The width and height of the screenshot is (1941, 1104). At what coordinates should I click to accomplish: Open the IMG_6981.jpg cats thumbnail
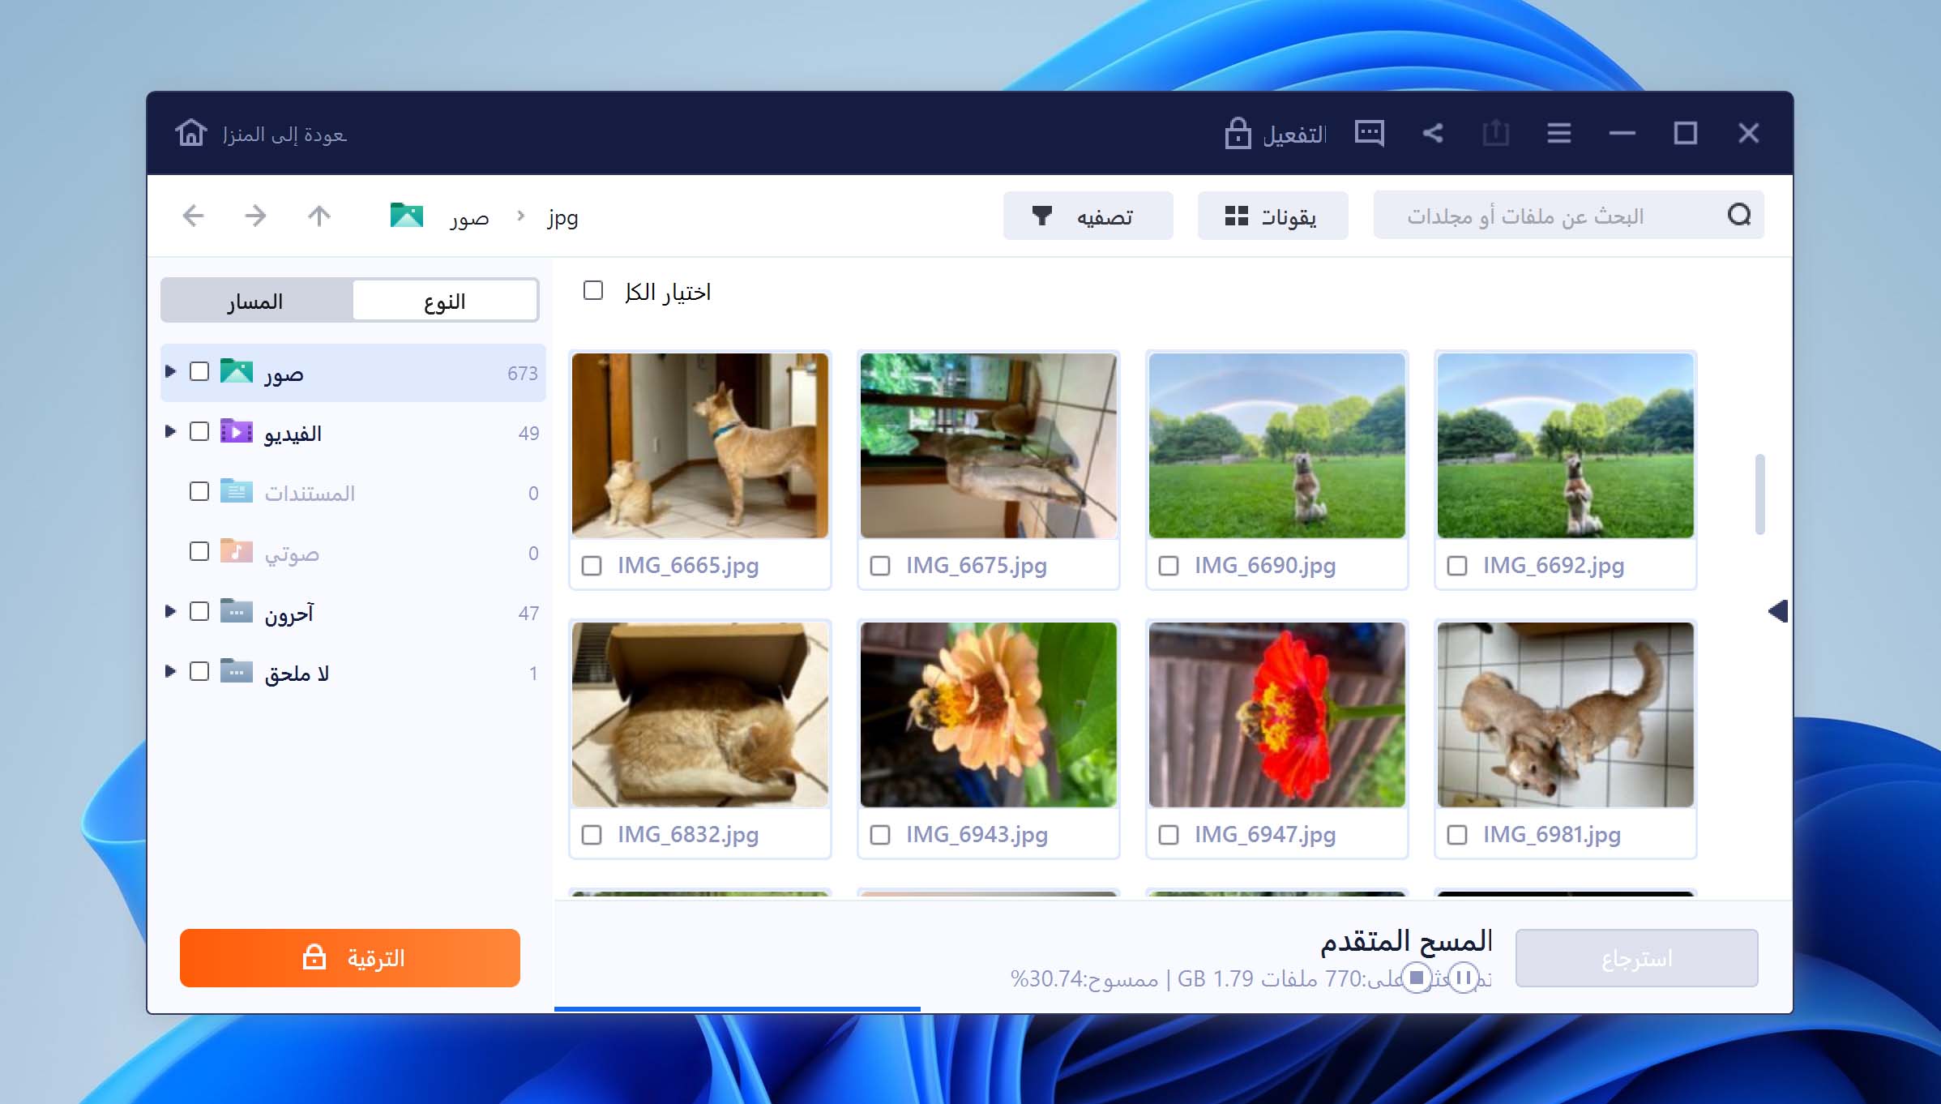(x=1566, y=714)
